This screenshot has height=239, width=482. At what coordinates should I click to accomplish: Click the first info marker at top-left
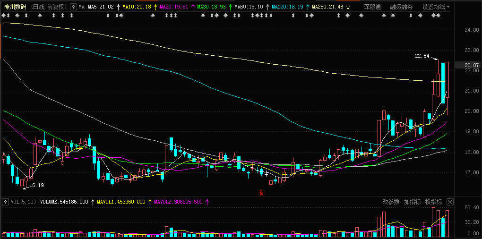point(3,16)
